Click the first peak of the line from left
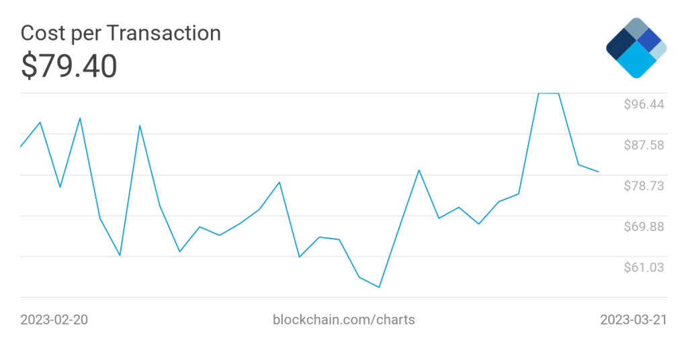The image size is (688, 344). (x=41, y=122)
